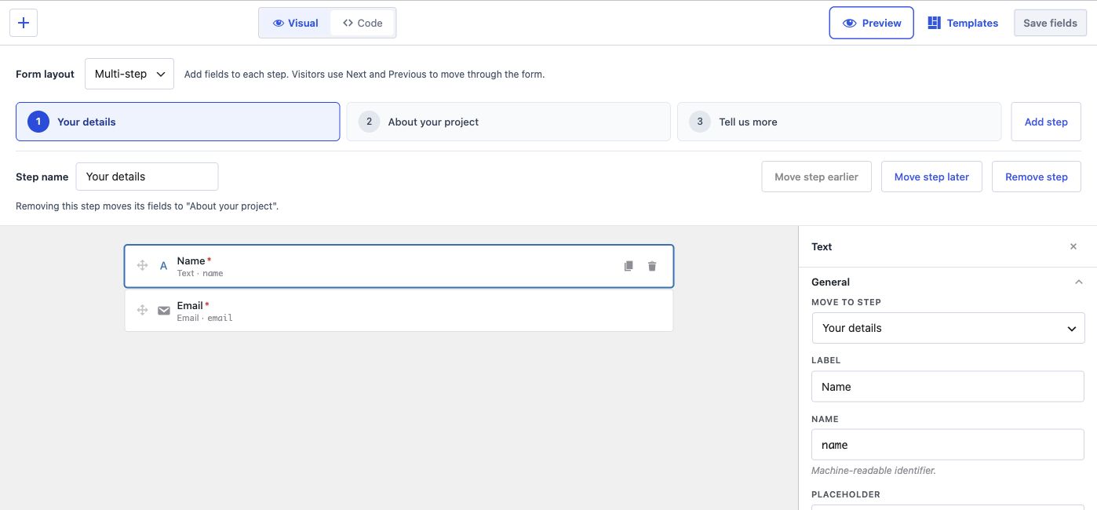This screenshot has height=510, width=1097.
Task: Switch to the Code editor tab
Action: (x=363, y=23)
